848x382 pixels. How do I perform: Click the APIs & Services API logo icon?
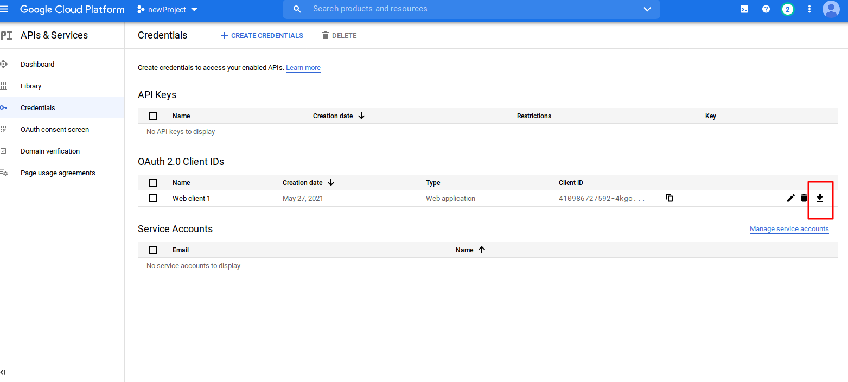click(x=6, y=35)
